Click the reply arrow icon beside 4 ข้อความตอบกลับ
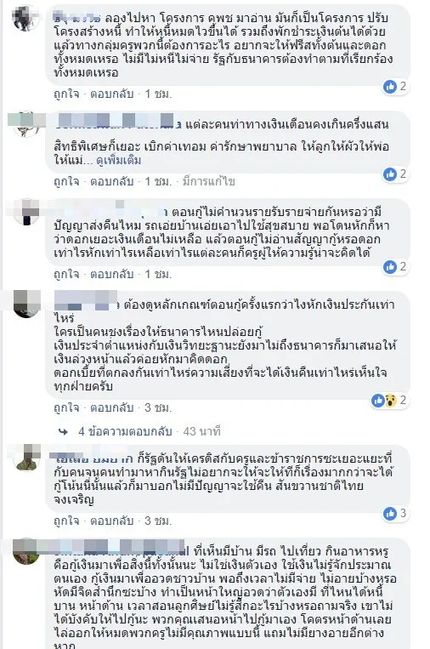 tap(63, 432)
